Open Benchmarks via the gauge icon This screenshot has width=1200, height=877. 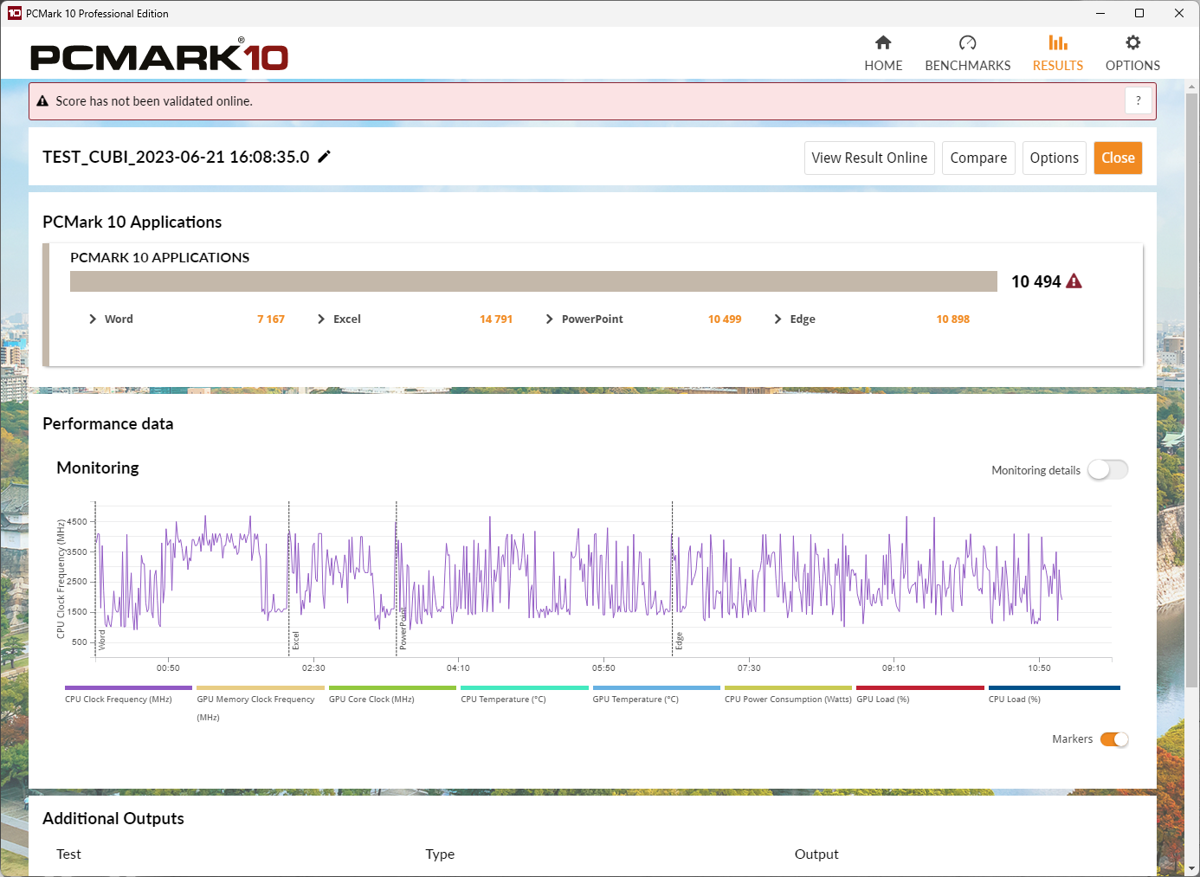pos(968,42)
